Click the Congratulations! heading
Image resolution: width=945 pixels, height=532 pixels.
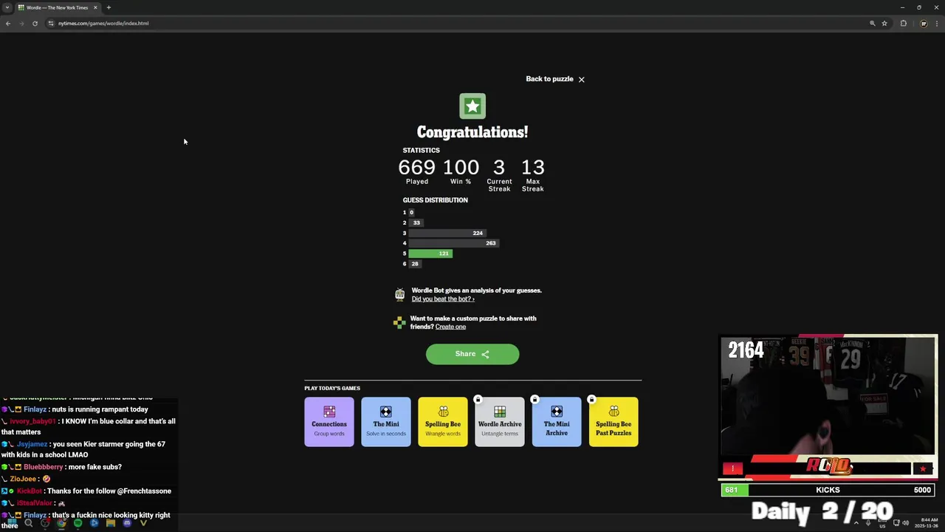472,132
